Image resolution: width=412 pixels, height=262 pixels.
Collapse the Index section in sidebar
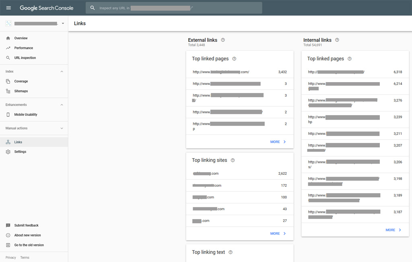click(62, 71)
